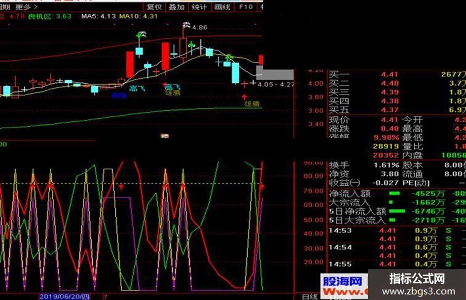
Task: Click the 28919 volume value
Action: [386, 146]
